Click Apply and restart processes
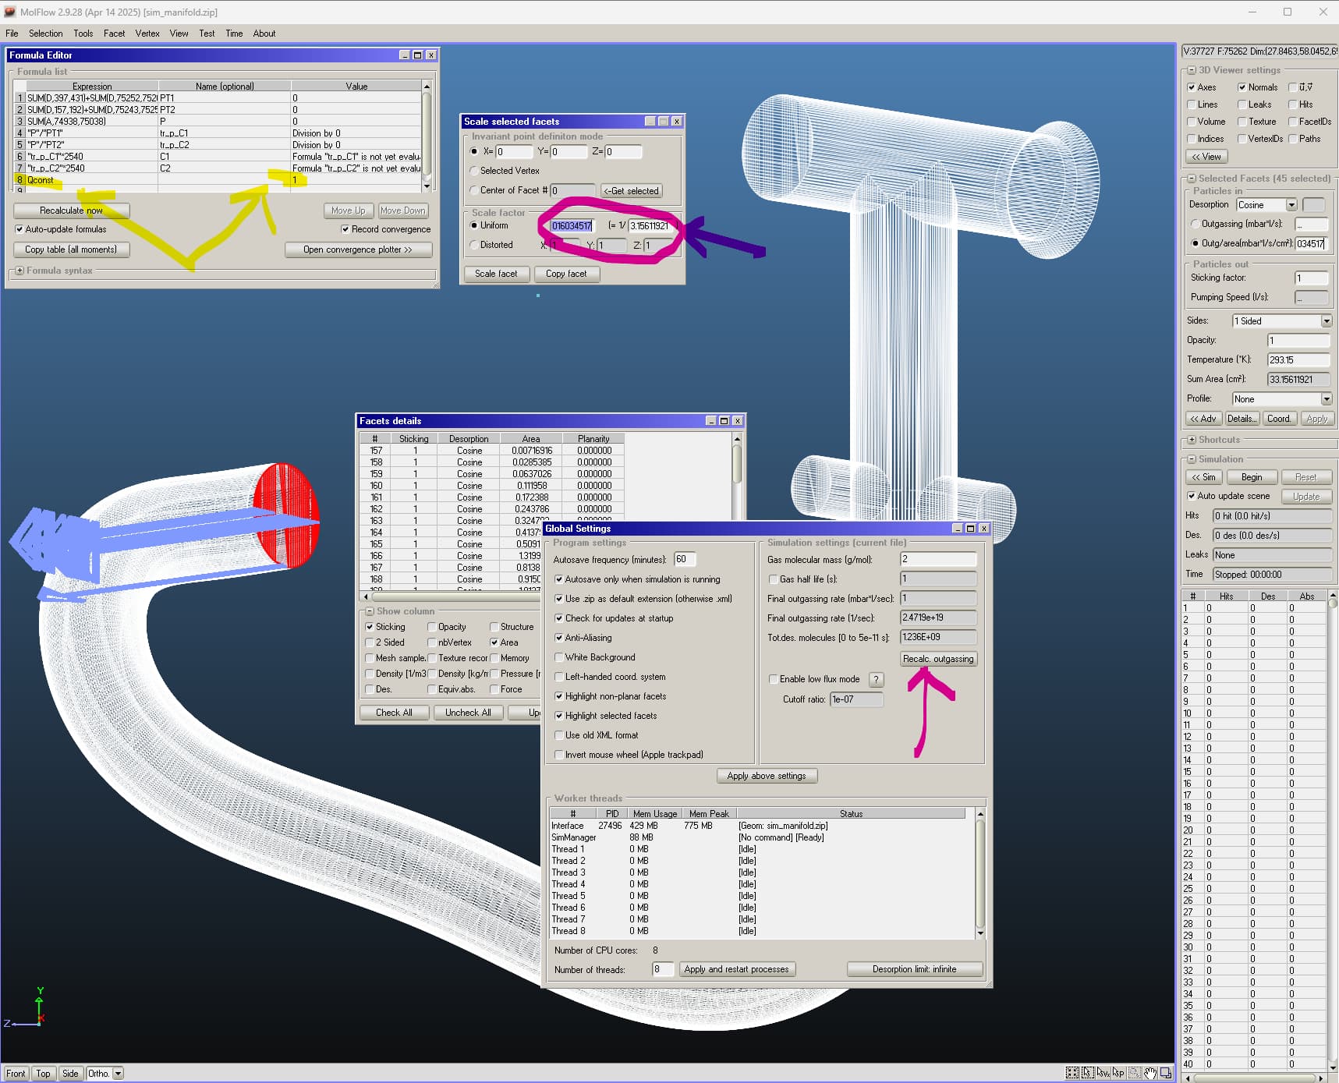This screenshot has height=1083, width=1339. pos(736,969)
